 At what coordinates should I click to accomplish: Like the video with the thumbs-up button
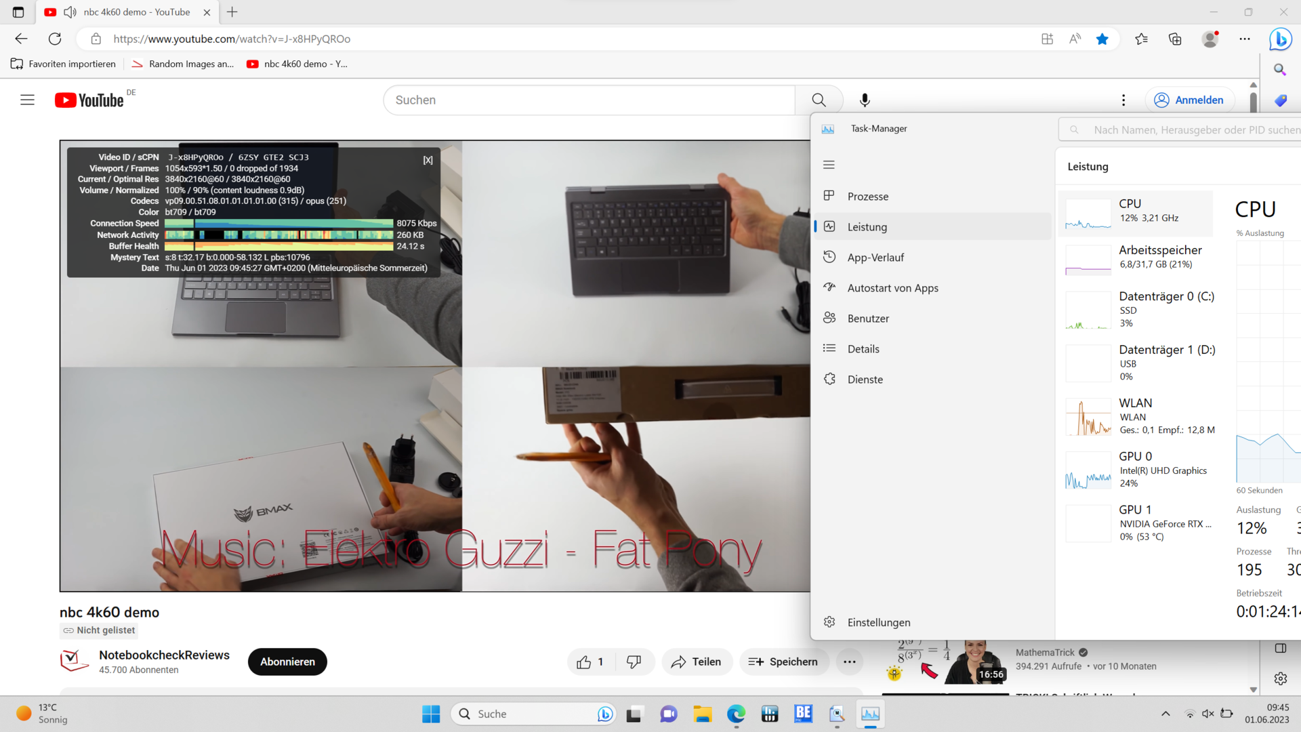590,662
